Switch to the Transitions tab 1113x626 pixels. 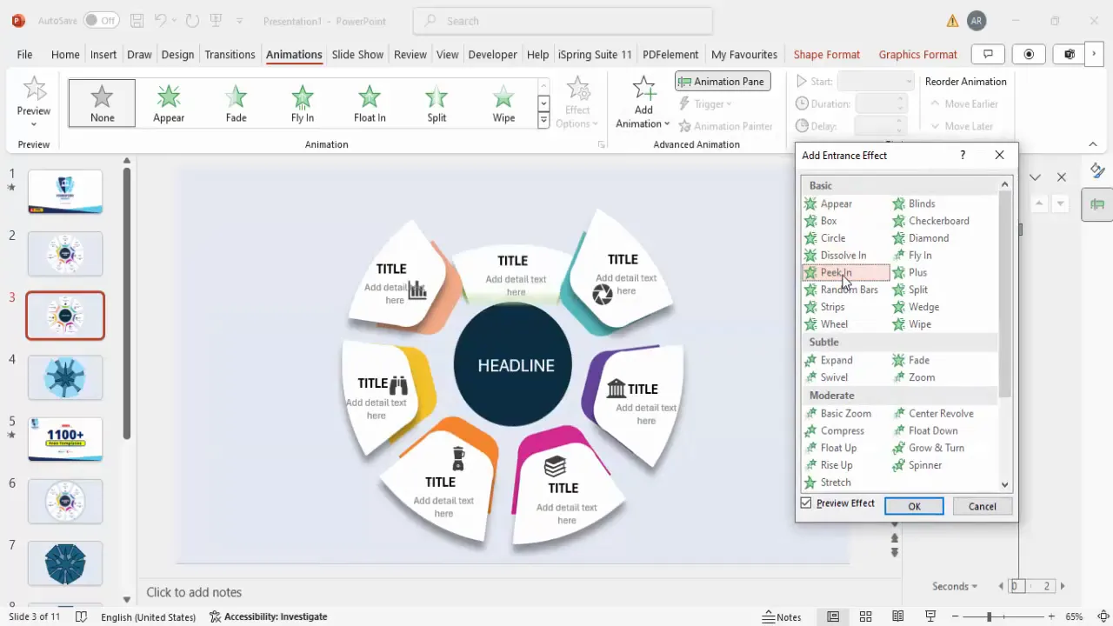coord(230,54)
